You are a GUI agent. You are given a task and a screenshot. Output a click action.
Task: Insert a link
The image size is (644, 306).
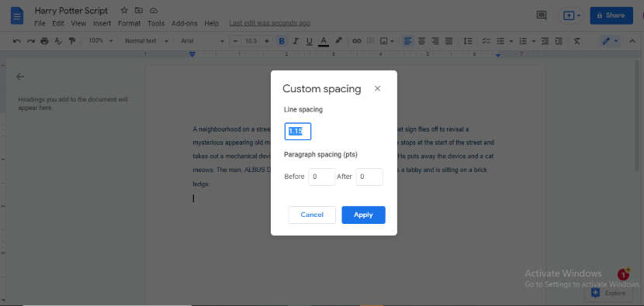357,41
